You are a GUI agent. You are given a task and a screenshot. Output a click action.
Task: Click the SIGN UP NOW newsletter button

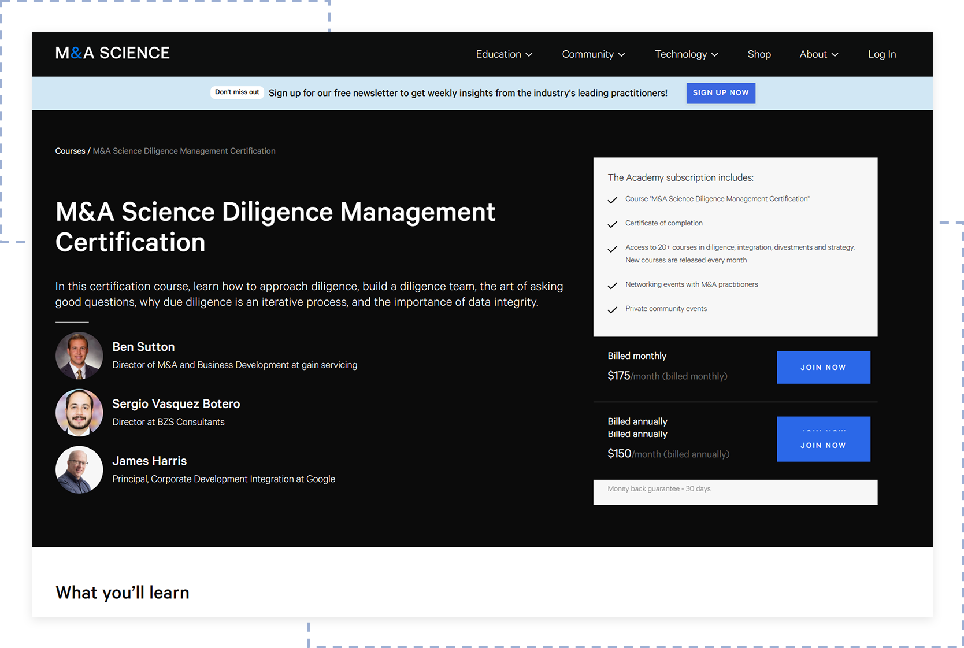(721, 93)
